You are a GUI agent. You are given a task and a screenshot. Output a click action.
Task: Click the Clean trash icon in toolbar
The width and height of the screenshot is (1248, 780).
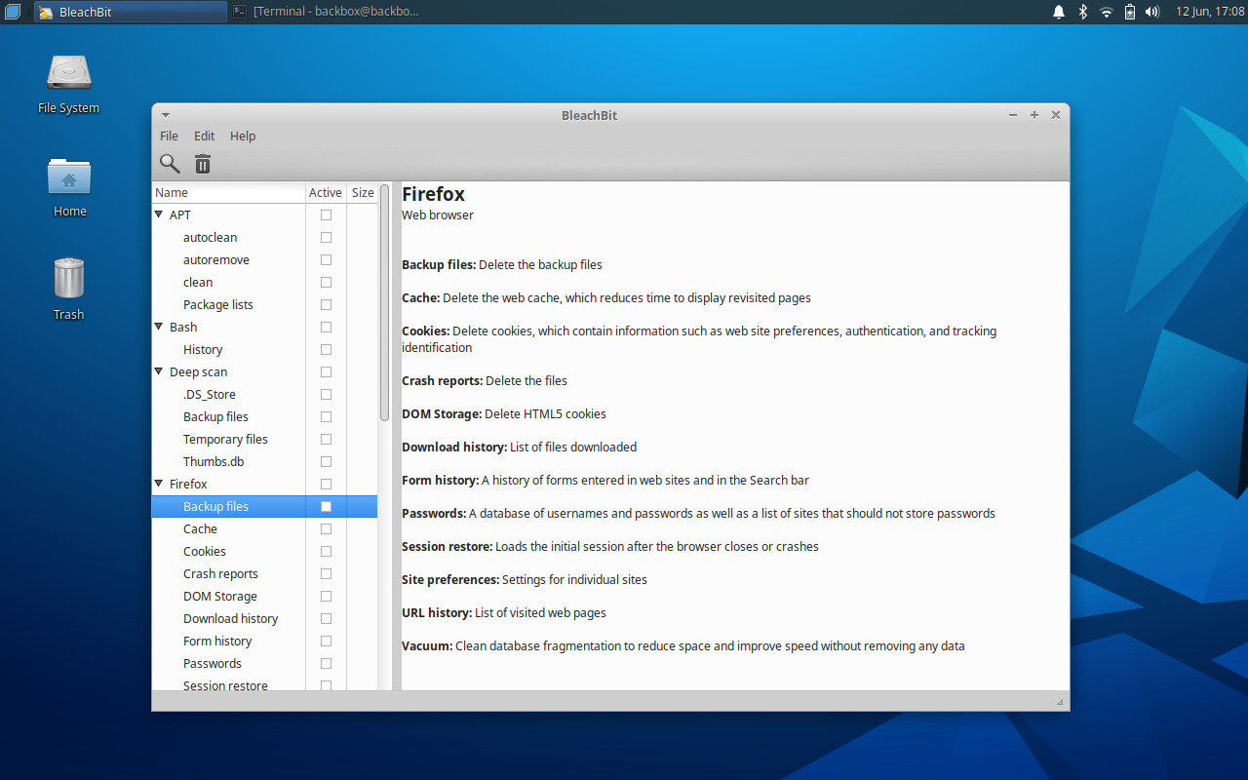point(202,163)
